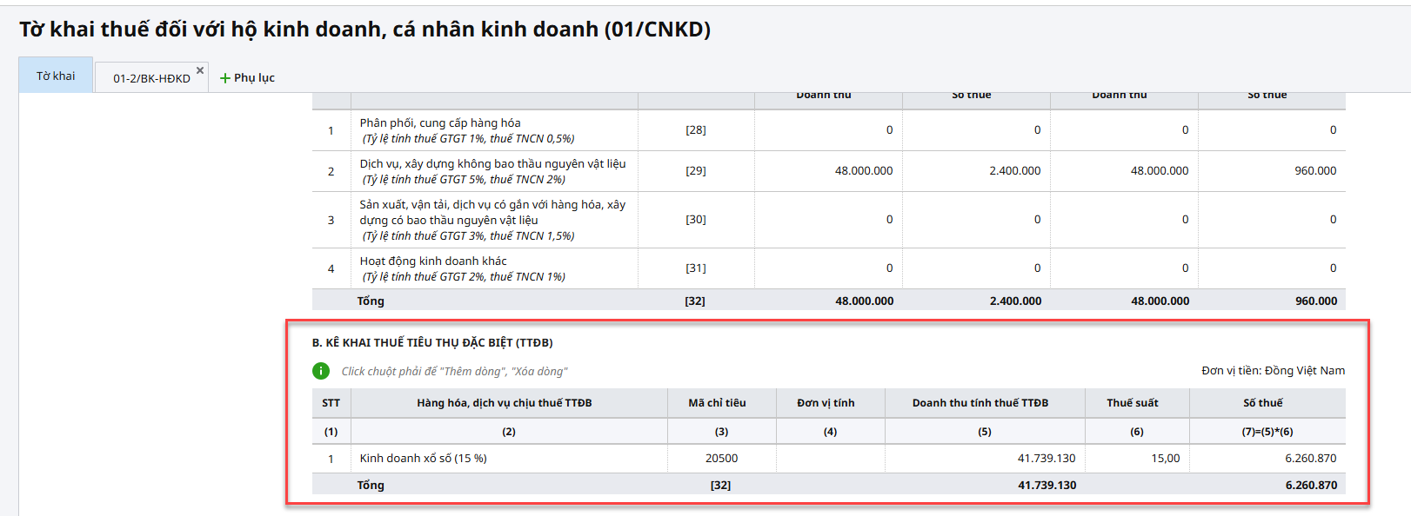The image size is (1411, 516).
Task: Click the 960.000 tax cell in row [29]
Action: pyautogui.click(x=1272, y=171)
